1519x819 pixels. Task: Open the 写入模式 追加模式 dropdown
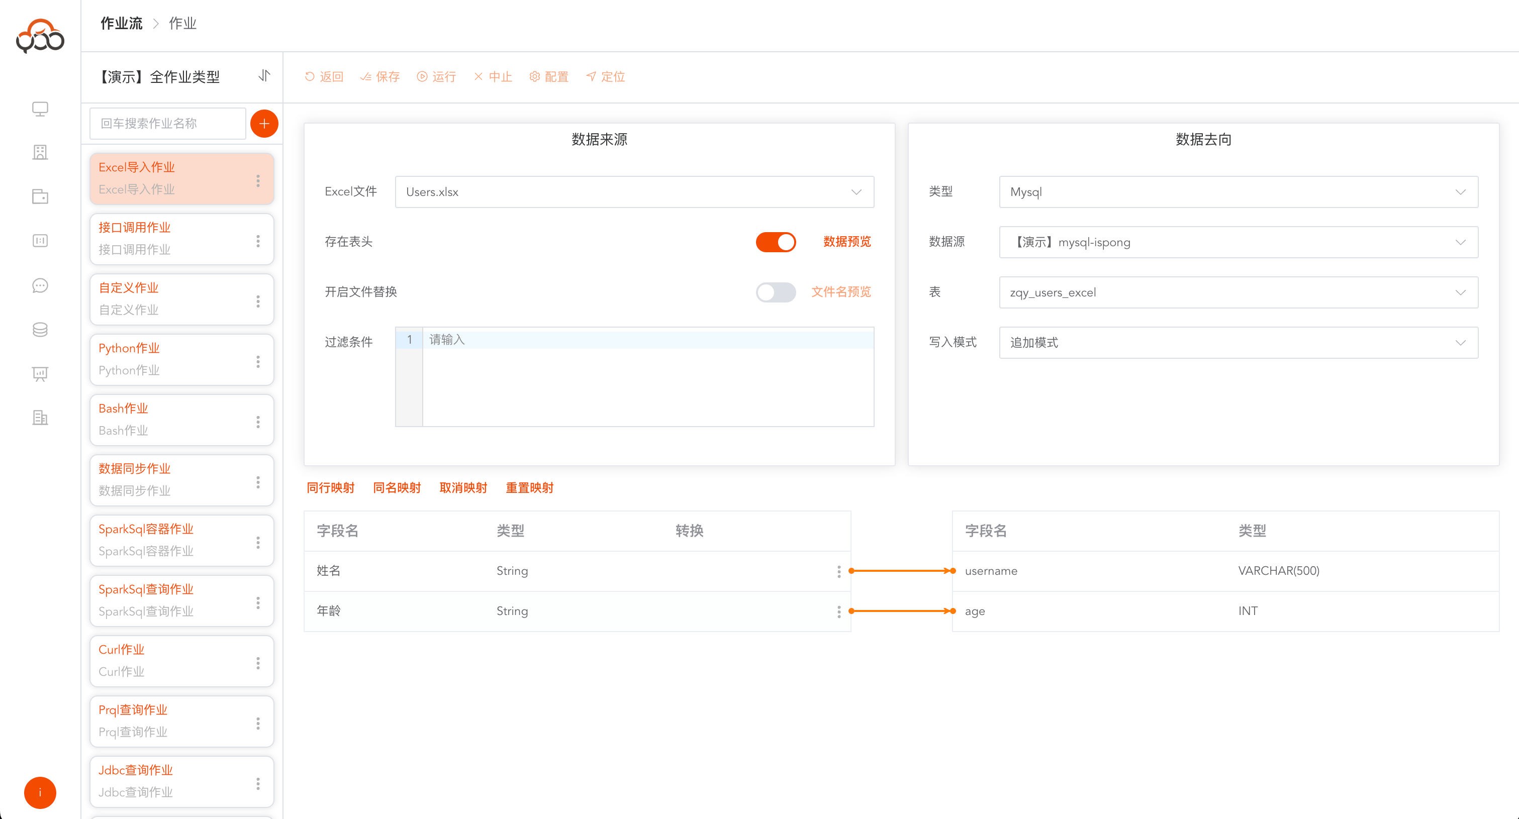coord(1238,343)
